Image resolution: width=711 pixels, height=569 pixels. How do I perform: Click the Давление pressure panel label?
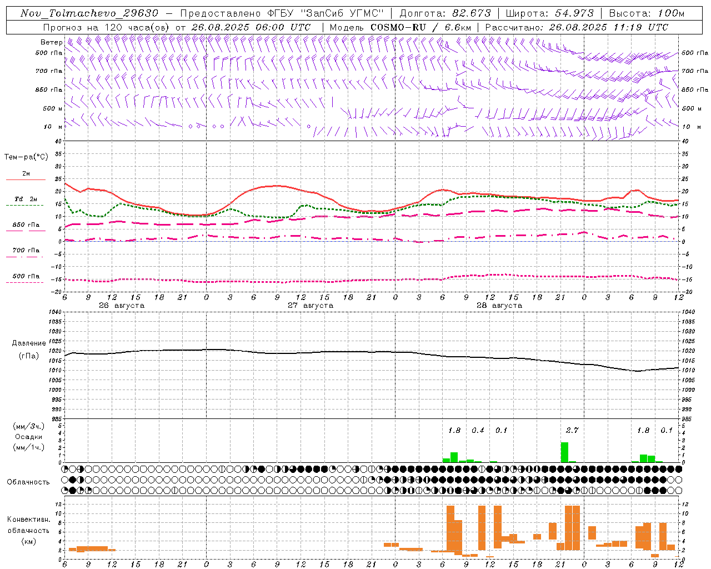(x=28, y=343)
